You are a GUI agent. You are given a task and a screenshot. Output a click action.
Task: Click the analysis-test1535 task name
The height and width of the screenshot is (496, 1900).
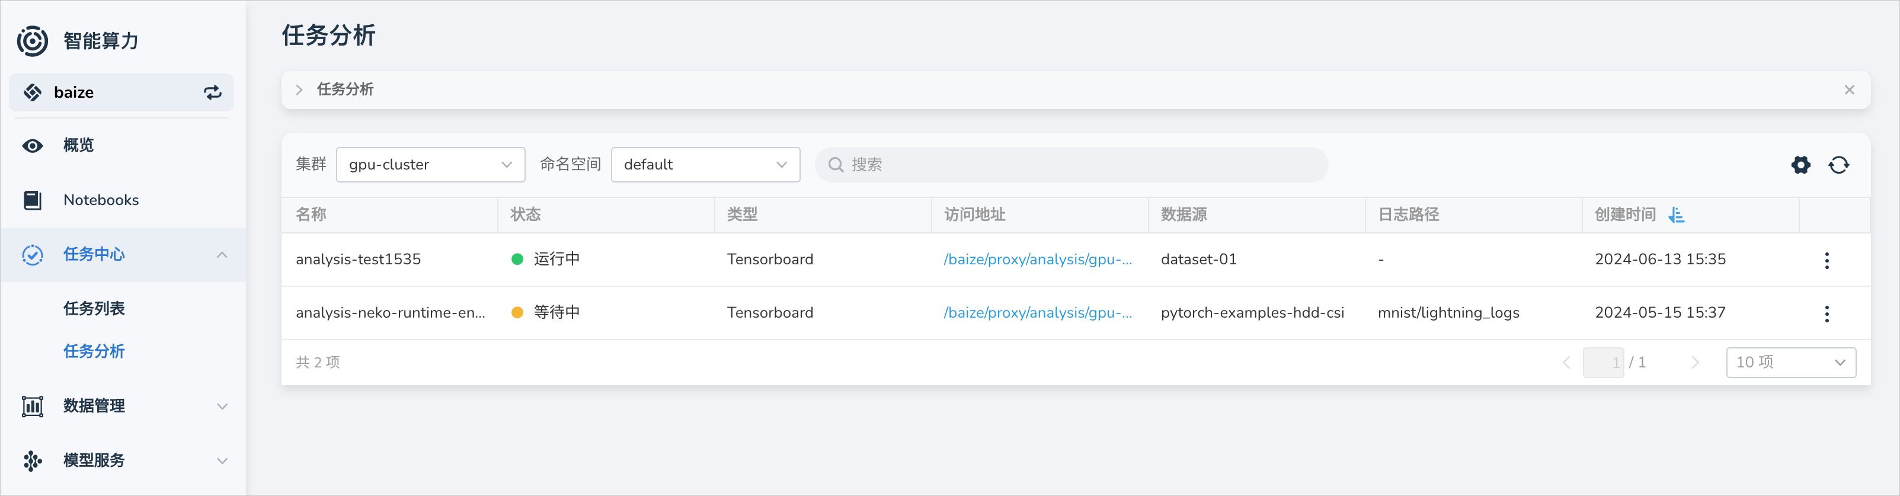point(358,260)
